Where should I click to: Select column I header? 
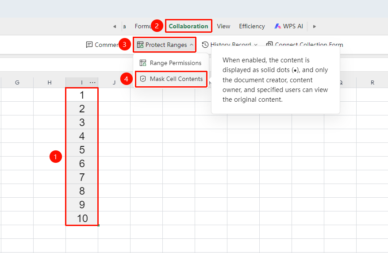[82, 83]
